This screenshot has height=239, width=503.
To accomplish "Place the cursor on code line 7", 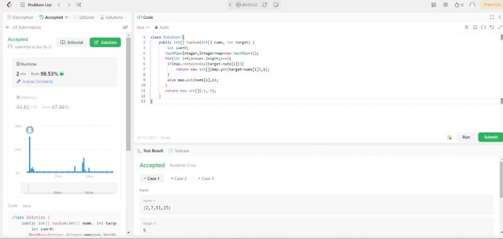I will 223,69.
